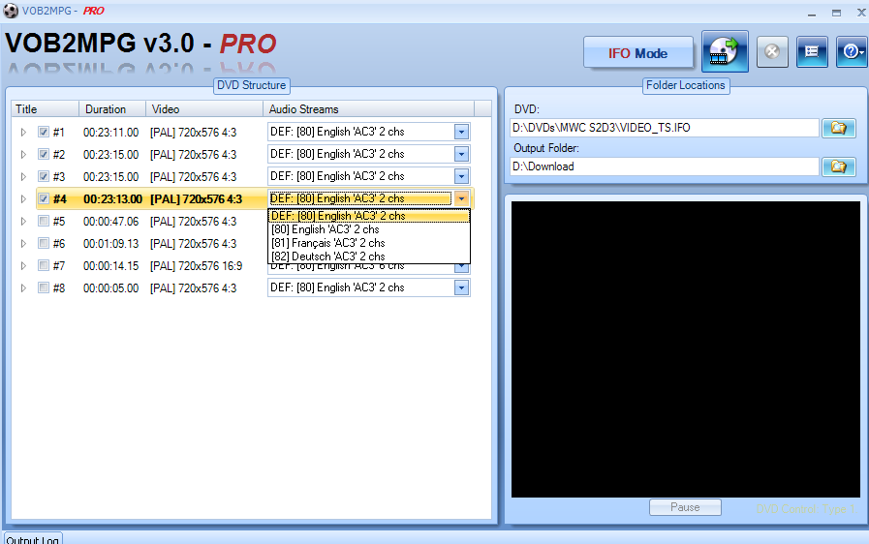Select duration 00:00:47.06 of title #5
The width and height of the screenshot is (869, 544).
[x=110, y=222]
